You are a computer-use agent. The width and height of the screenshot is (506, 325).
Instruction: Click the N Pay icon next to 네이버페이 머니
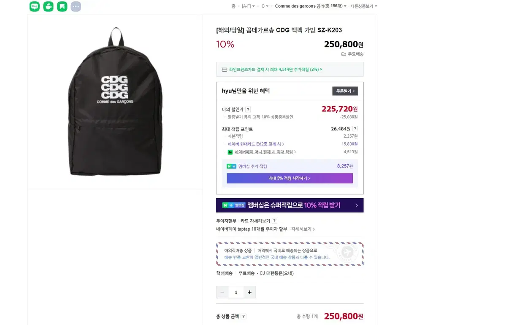click(x=230, y=152)
